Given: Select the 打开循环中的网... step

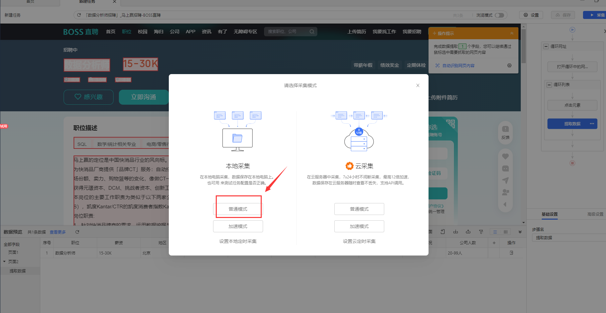Looking at the screenshot, I should 572,67.
